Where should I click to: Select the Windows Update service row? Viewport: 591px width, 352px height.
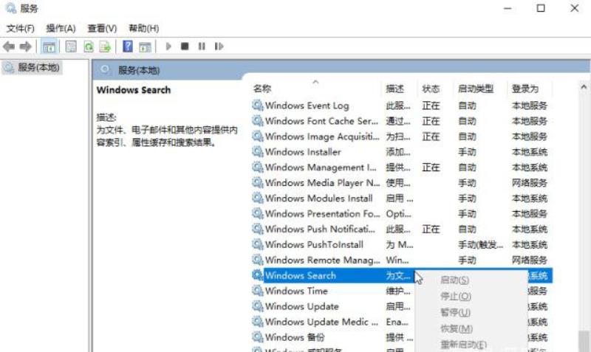[332, 306]
